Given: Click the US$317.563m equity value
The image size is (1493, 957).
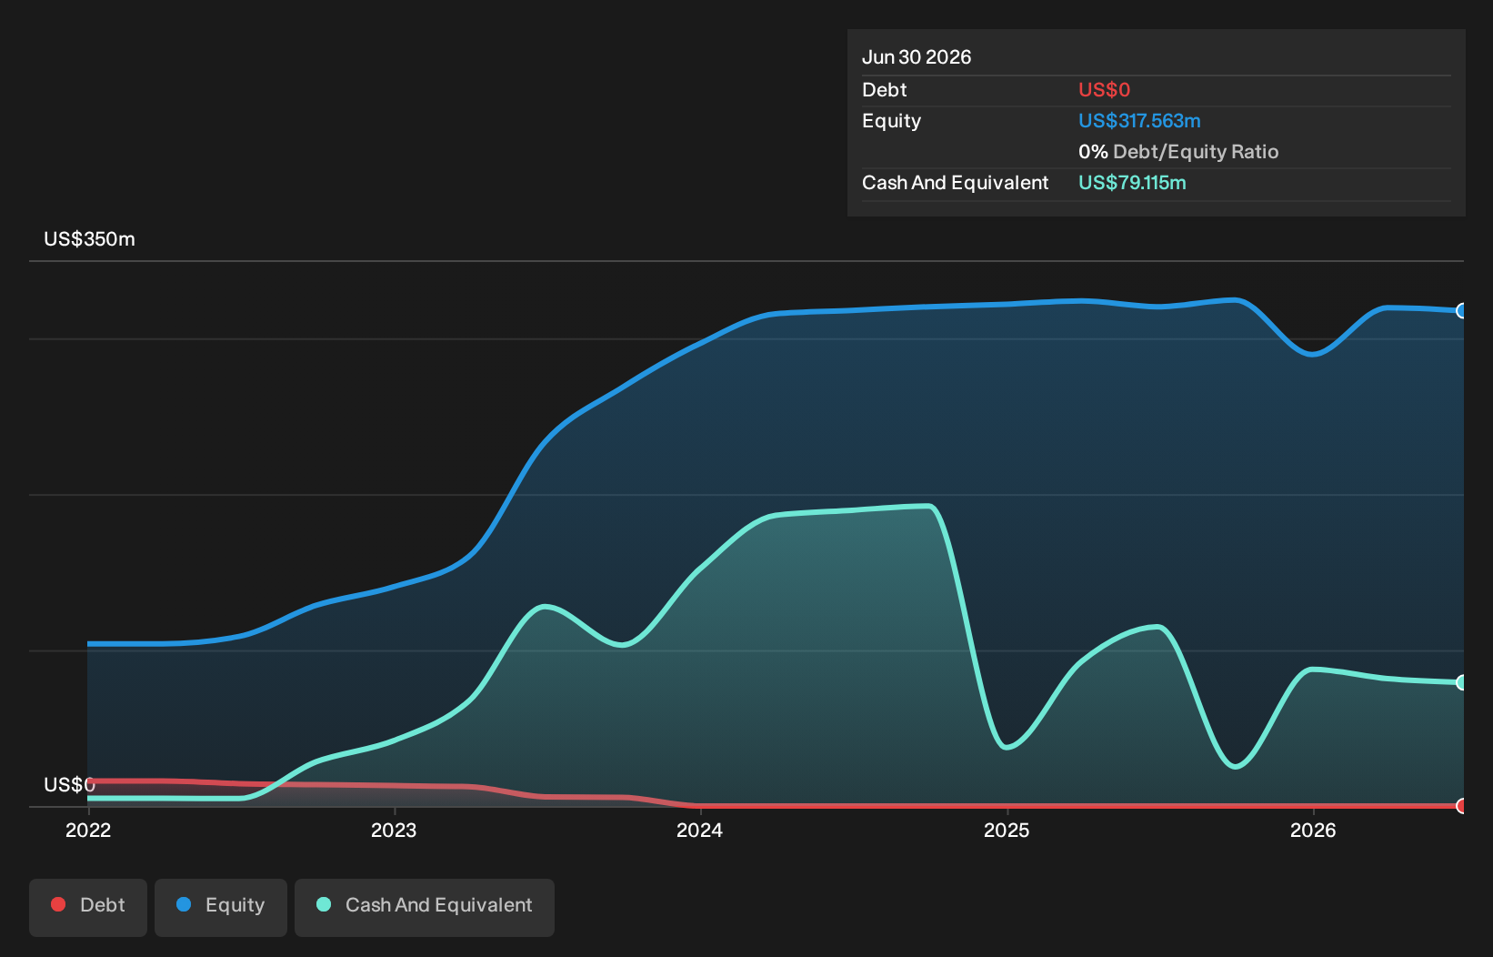Looking at the screenshot, I should coord(1139,121).
